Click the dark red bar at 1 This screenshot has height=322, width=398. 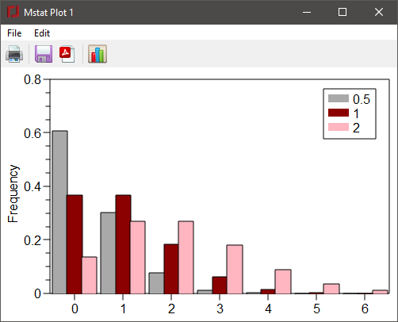[123, 244]
